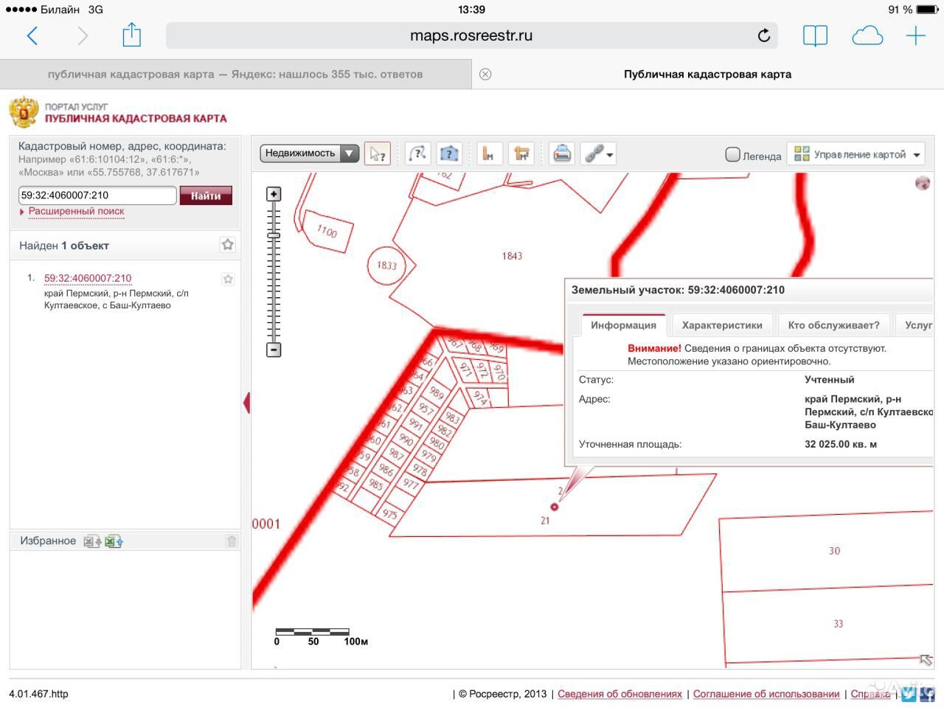Open the Кто обслуживает? popup tab

(833, 325)
